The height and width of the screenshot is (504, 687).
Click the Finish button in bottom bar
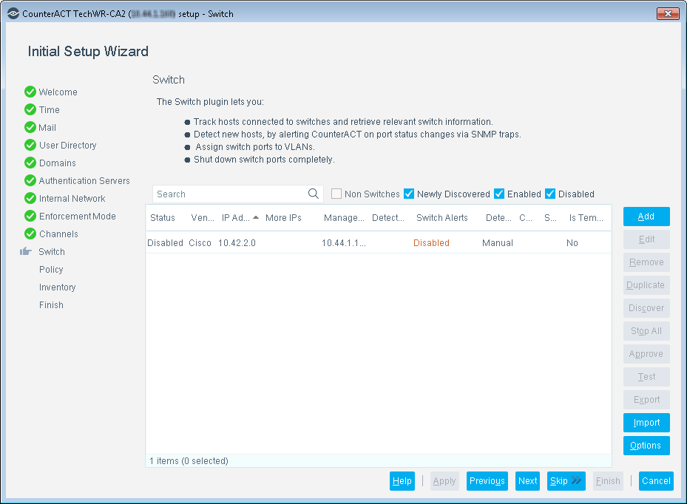[x=608, y=481]
